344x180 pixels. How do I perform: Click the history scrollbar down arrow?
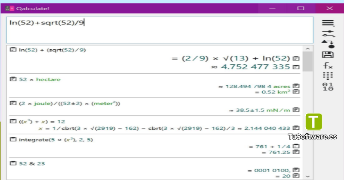click(307, 176)
